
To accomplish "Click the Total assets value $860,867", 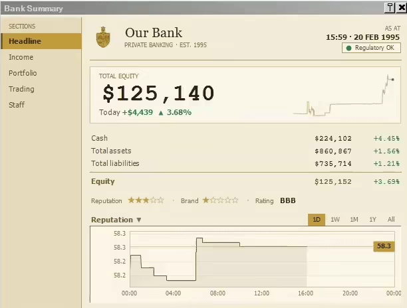I will pyautogui.click(x=333, y=151).
